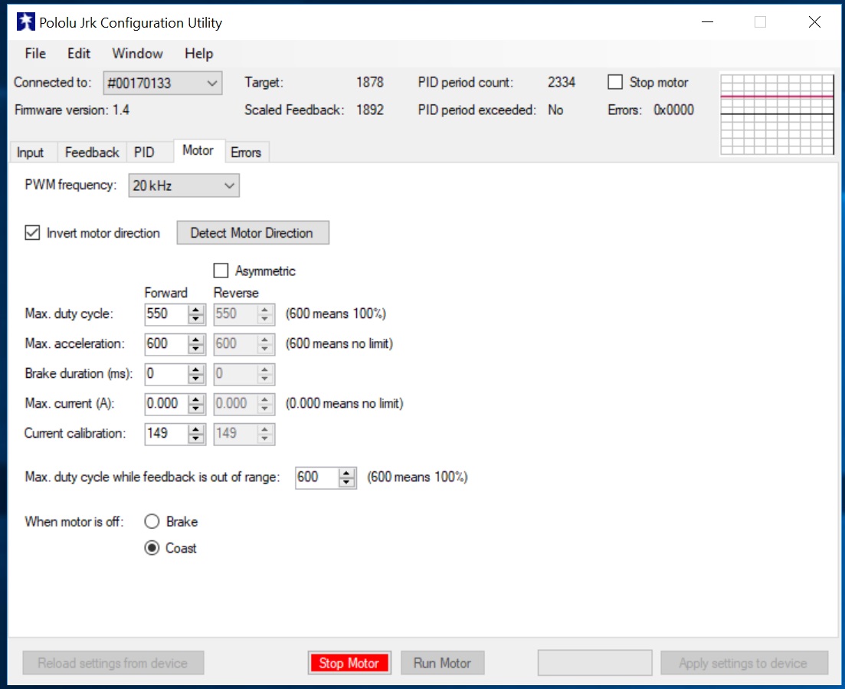
Task: Decrease forward Brake duration with down arrow
Action: (196, 379)
